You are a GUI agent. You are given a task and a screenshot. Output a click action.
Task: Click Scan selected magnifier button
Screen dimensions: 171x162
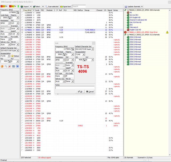tap(52, 6)
